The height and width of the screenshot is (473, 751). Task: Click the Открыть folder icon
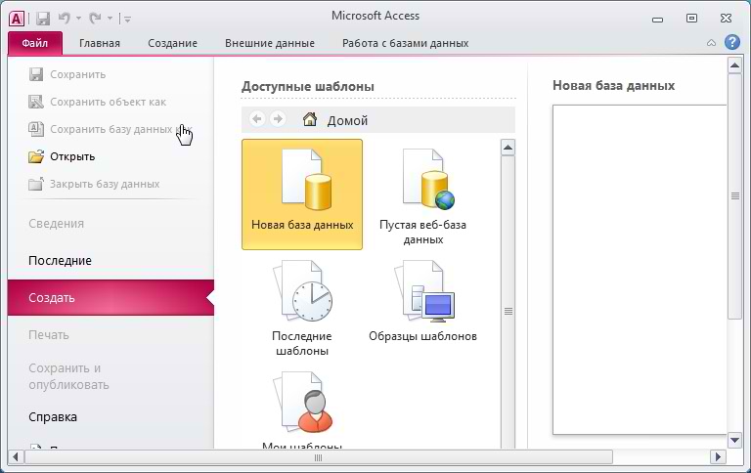(36, 156)
